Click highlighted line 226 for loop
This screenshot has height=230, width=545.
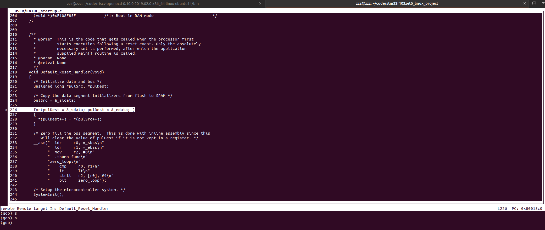click(72, 110)
